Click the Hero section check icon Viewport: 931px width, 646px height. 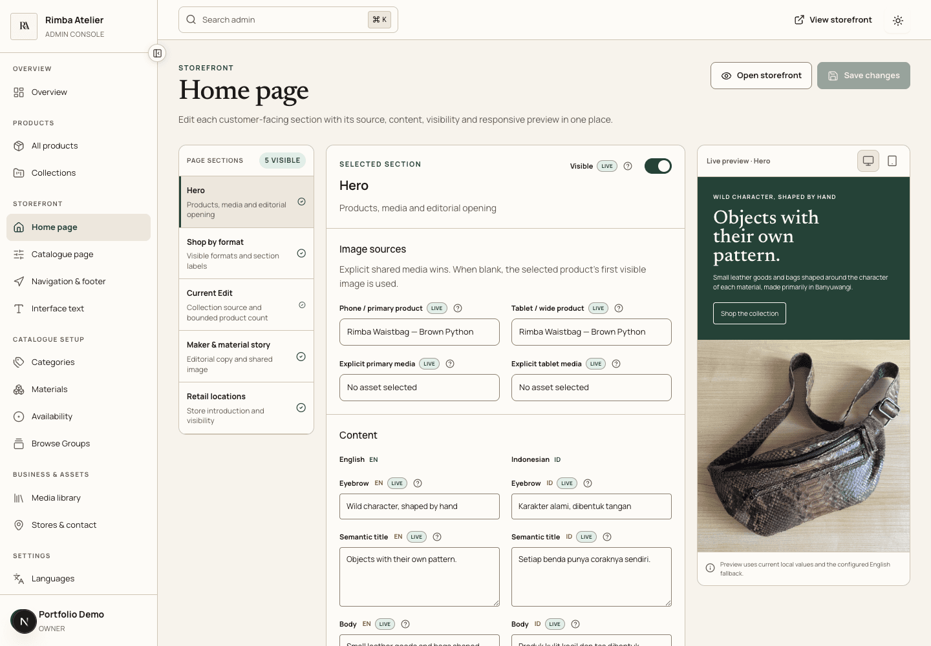coord(301,202)
